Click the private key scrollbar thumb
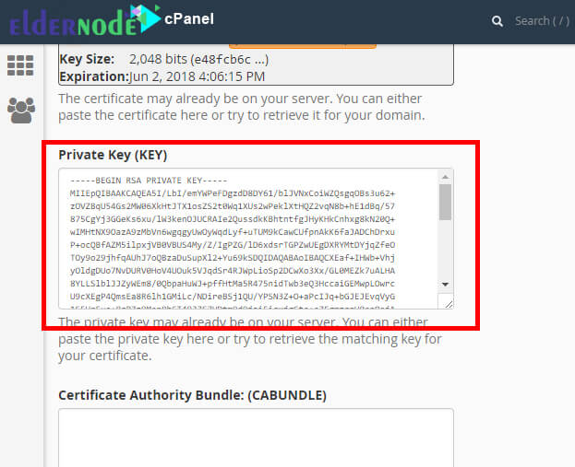Image resolution: width=575 pixels, height=467 pixels. (x=445, y=202)
